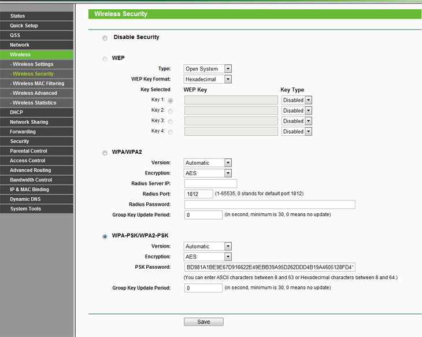Expand the WEP Key Format dropdown
This screenshot has height=337, width=422.
click(208, 79)
